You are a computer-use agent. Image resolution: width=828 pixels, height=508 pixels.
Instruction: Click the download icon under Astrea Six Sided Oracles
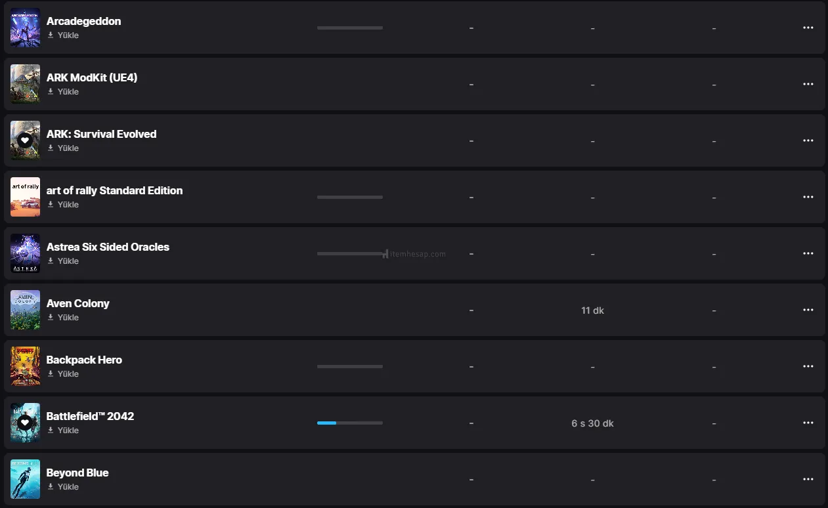51,261
